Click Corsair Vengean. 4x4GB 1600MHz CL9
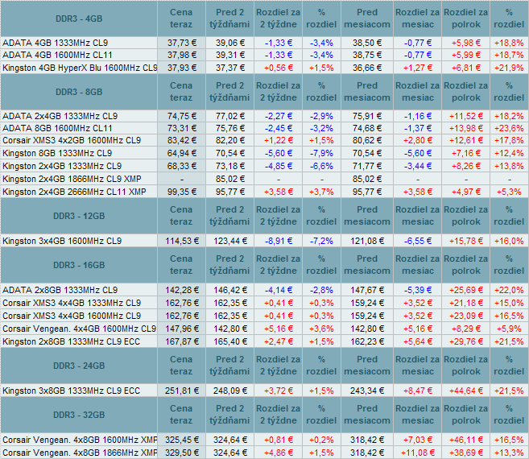This screenshot has width=529, height=459. [79, 329]
